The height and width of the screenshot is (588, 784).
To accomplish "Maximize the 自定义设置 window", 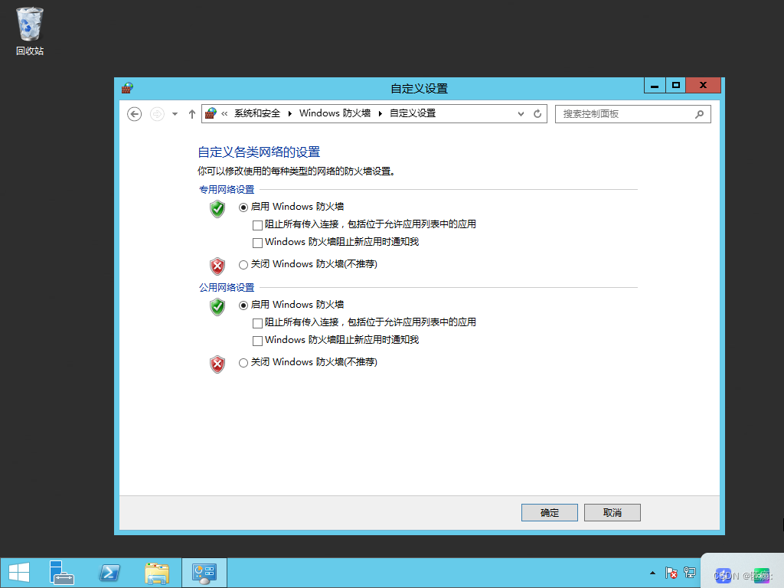I will point(675,86).
